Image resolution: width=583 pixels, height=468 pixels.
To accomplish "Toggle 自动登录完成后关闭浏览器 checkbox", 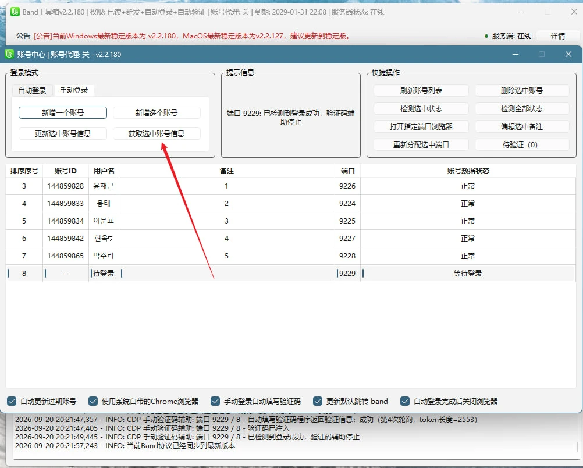I will 405,401.
